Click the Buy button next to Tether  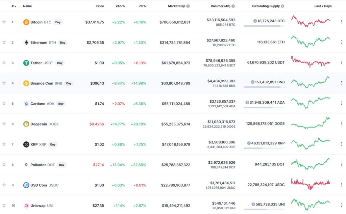click(60, 63)
